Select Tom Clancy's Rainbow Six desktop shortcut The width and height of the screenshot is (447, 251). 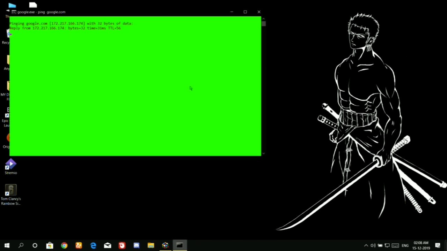[11, 195]
